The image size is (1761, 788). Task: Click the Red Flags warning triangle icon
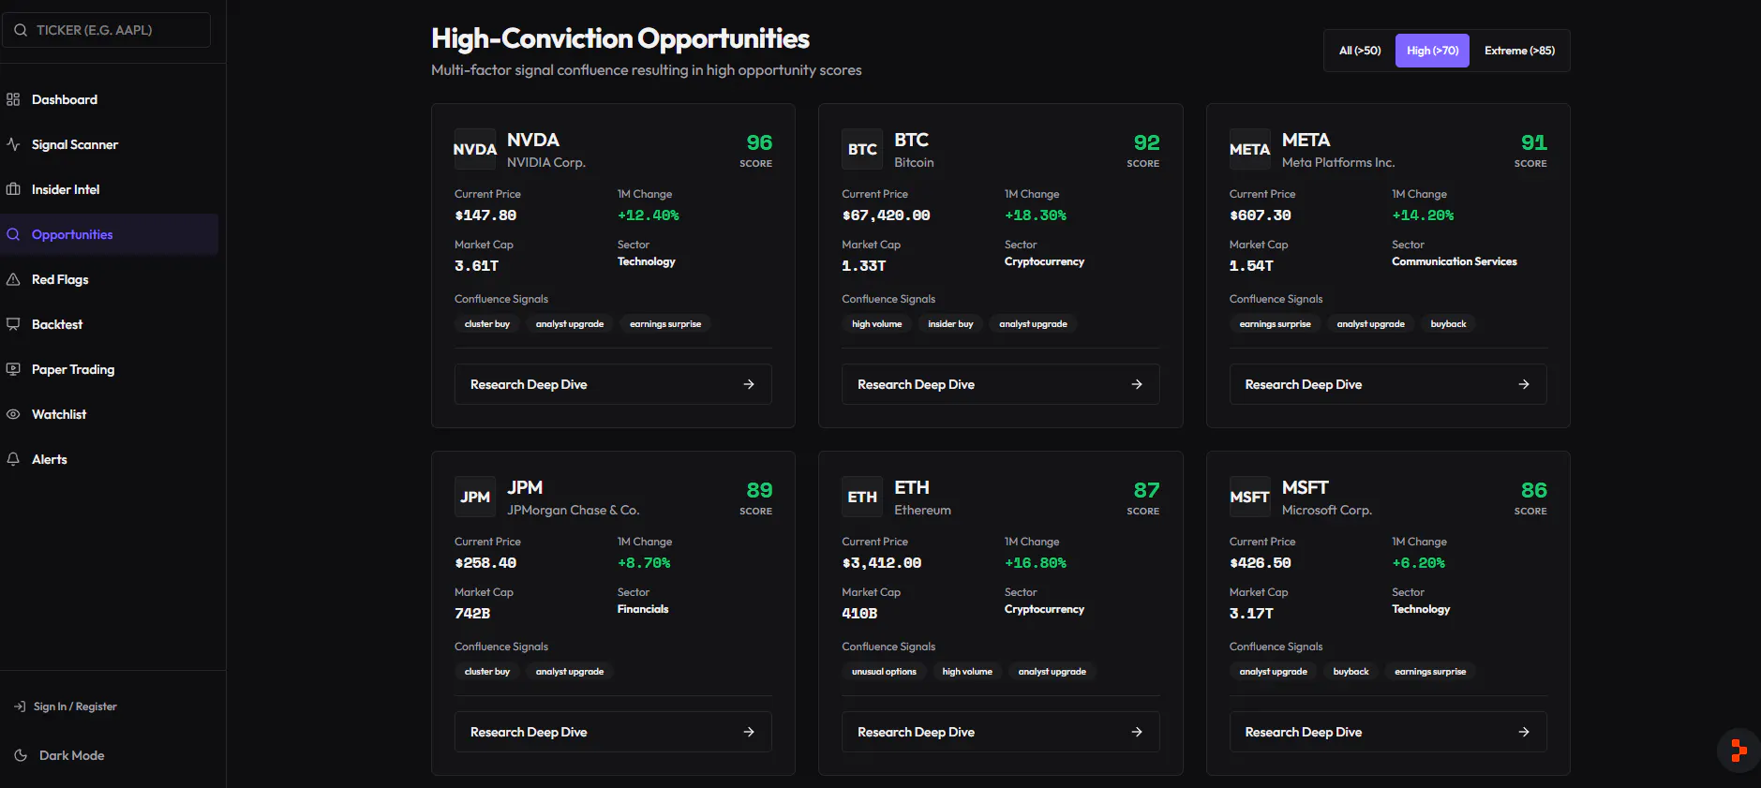coord(13,279)
